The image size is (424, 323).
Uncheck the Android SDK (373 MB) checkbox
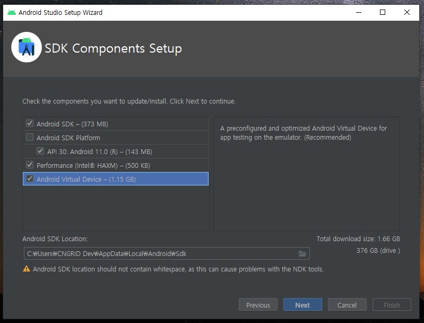(x=30, y=123)
